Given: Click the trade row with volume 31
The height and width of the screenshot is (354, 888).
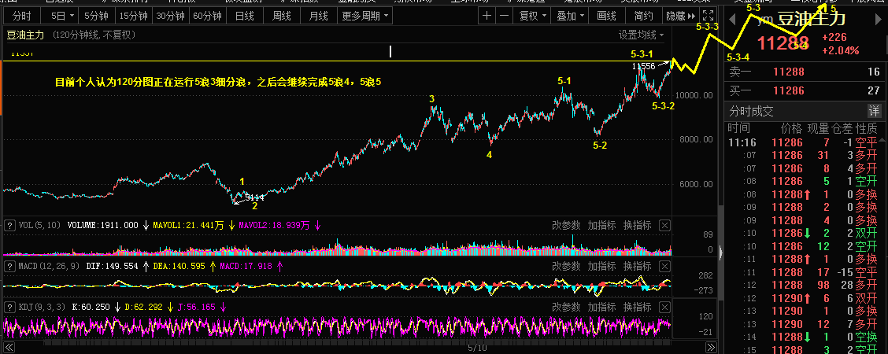Looking at the screenshot, I should pos(805,156).
